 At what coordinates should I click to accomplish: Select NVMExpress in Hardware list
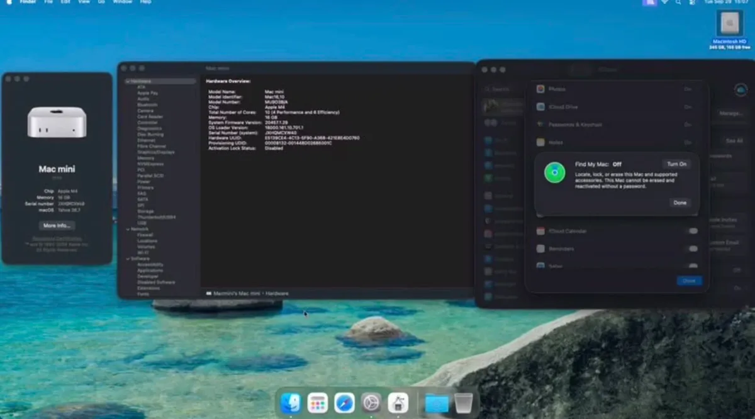[x=150, y=164]
